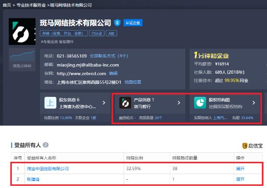Click the email miaojing.mj@alibaba-inc.com
The width and height of the screenshot is (267, 188).
coord(88,65)
